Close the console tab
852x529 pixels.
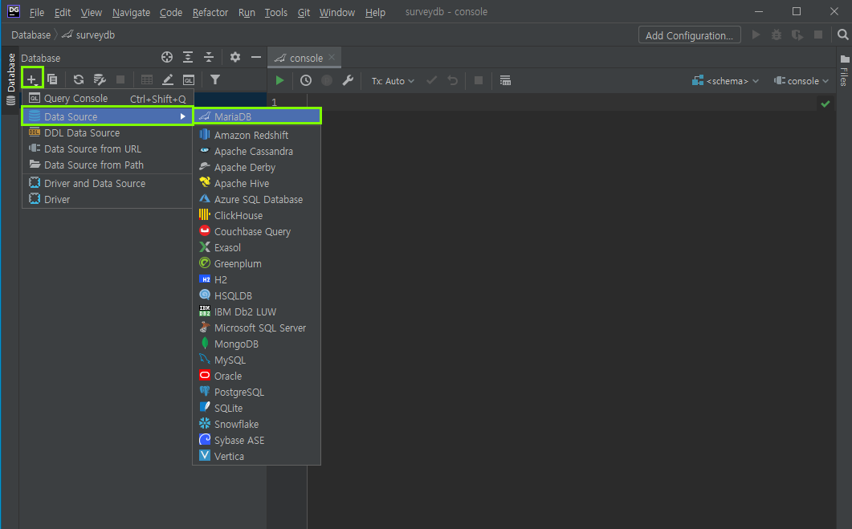coord(332,57)
